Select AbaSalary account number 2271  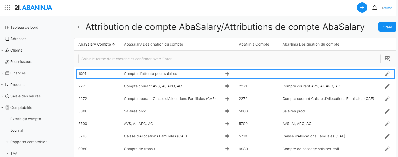pos(82,86)
